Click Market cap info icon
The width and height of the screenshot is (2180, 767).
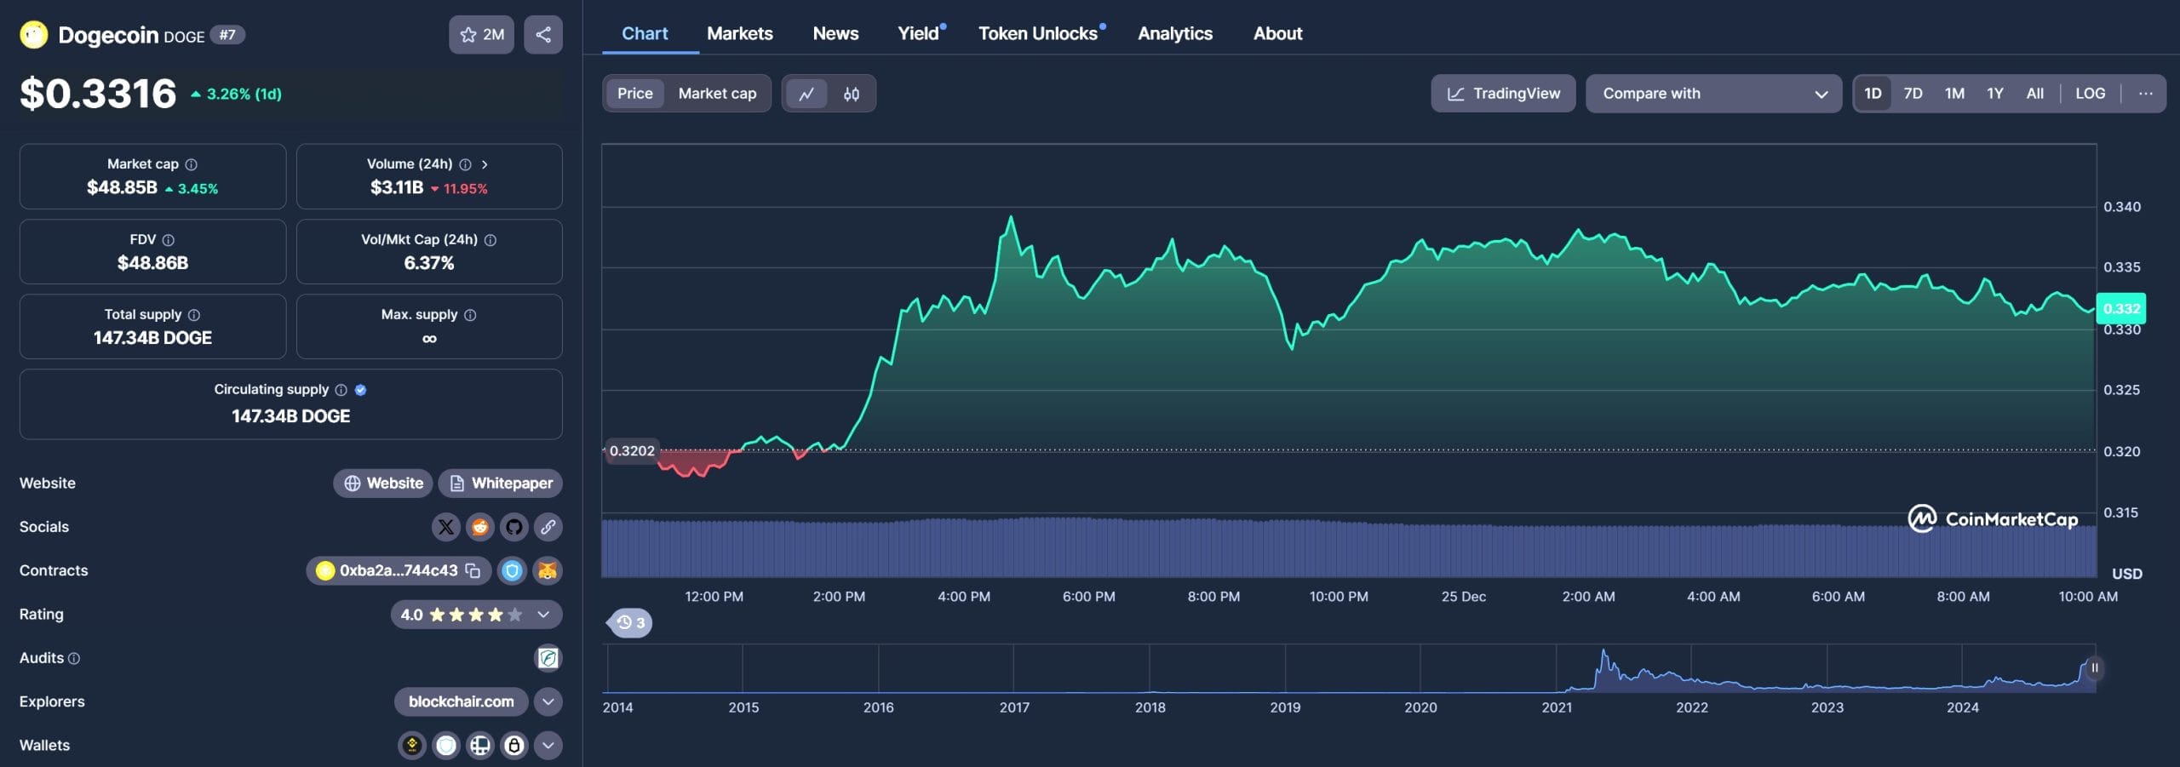pos(192,164)
